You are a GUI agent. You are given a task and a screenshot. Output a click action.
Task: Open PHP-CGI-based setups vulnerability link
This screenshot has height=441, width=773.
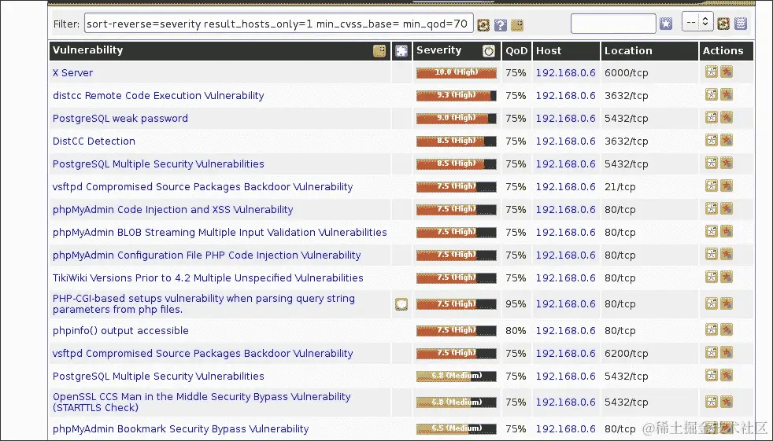pos(204,304)
